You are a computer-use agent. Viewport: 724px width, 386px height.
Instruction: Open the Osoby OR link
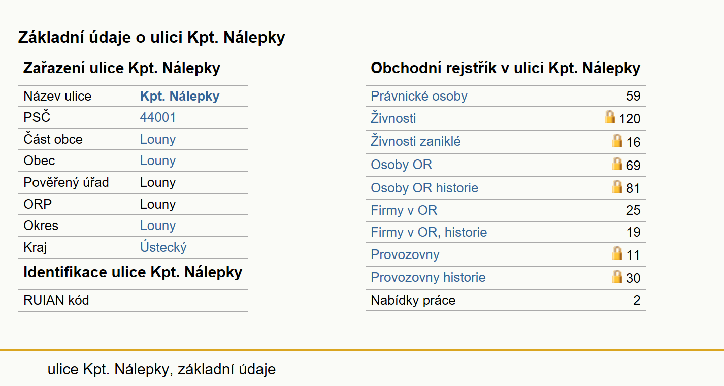tap(402, 165)
